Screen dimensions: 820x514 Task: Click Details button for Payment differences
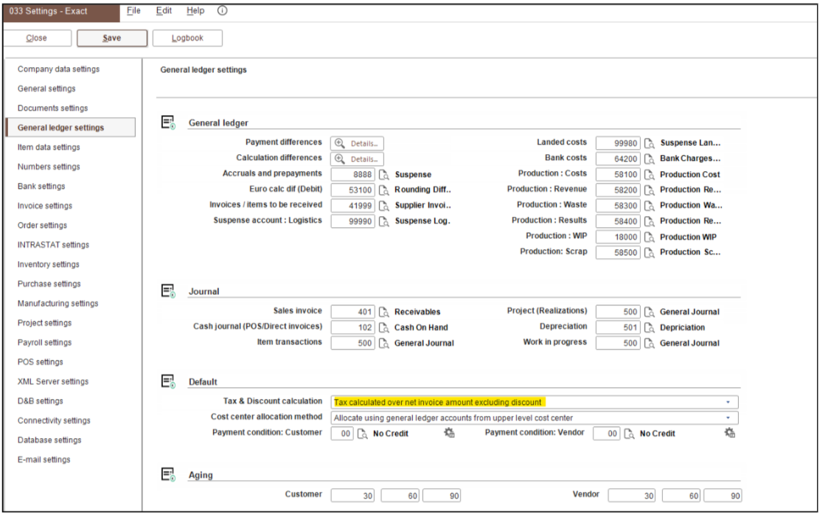(x=358, y=143)
